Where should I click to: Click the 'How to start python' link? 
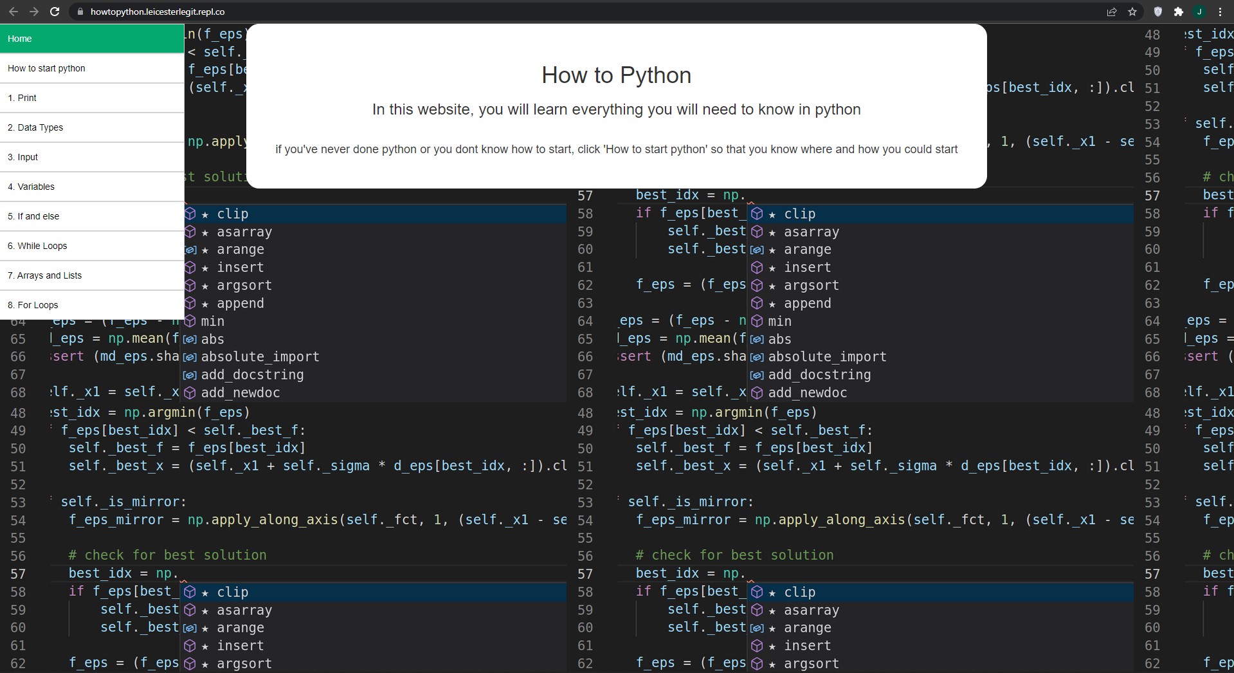pos(46,68)
